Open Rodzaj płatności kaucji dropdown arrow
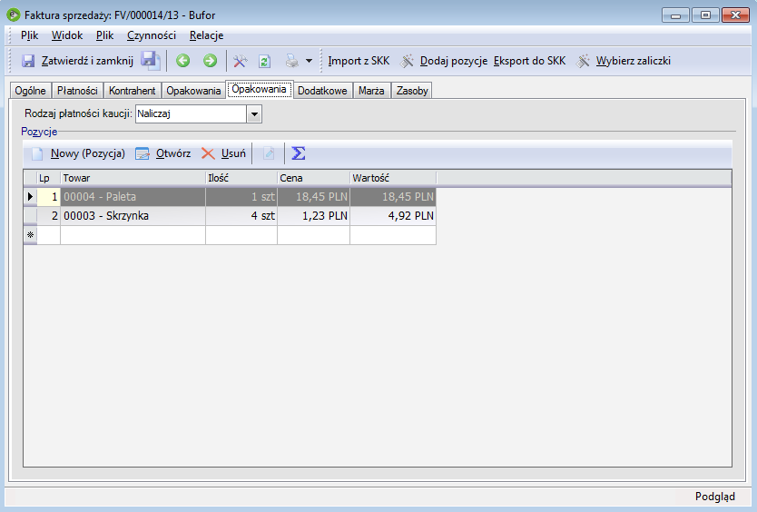 point(254,114)
